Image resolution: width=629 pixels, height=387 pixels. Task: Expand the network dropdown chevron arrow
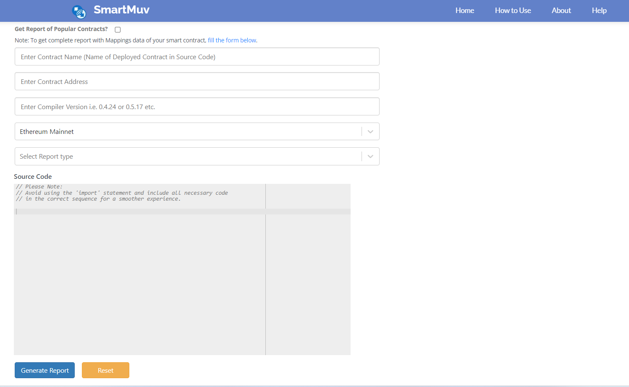pos(370,131)
